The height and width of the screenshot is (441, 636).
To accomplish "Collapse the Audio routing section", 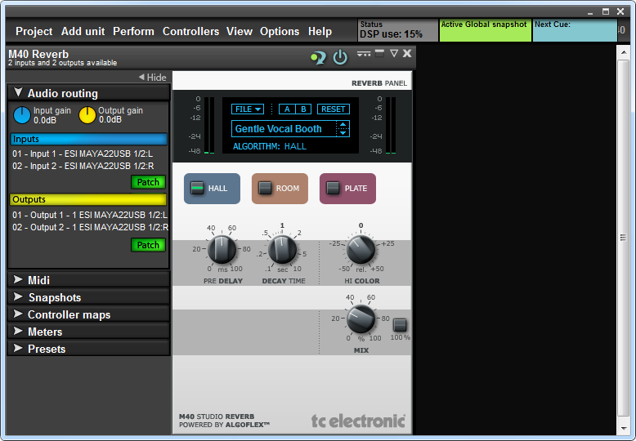I will 88,93.
